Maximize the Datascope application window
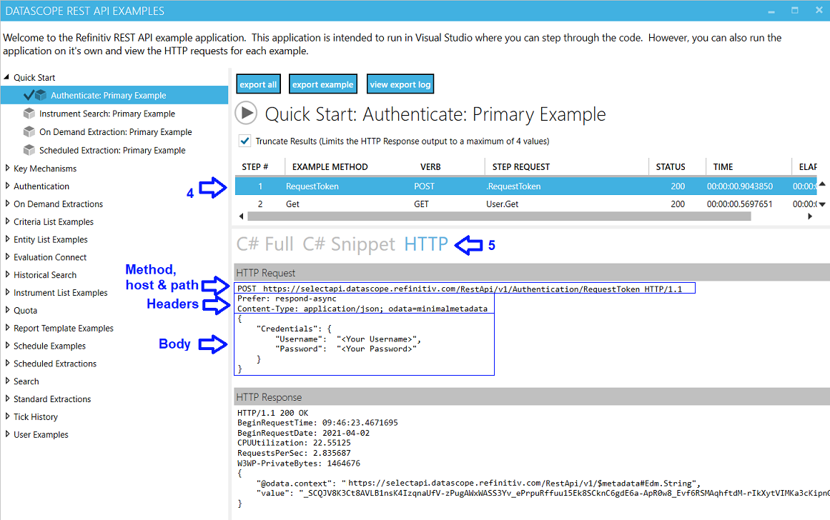This screenshot has width=830, height=520. click(794, 11)
